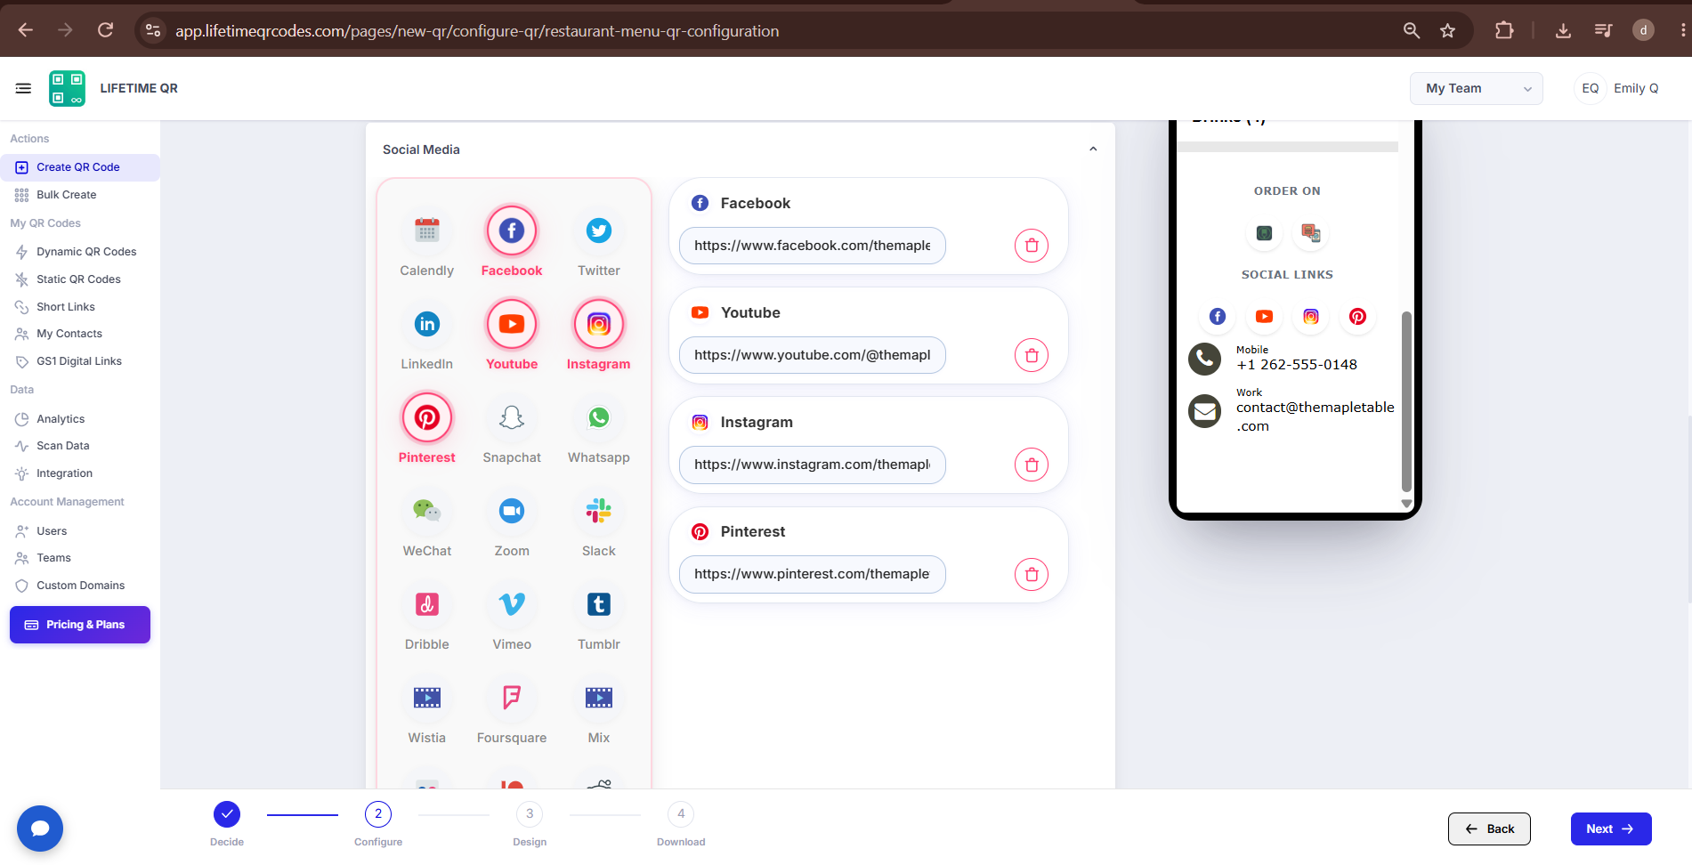Add the Snapchat social icon

pos(512,418)
